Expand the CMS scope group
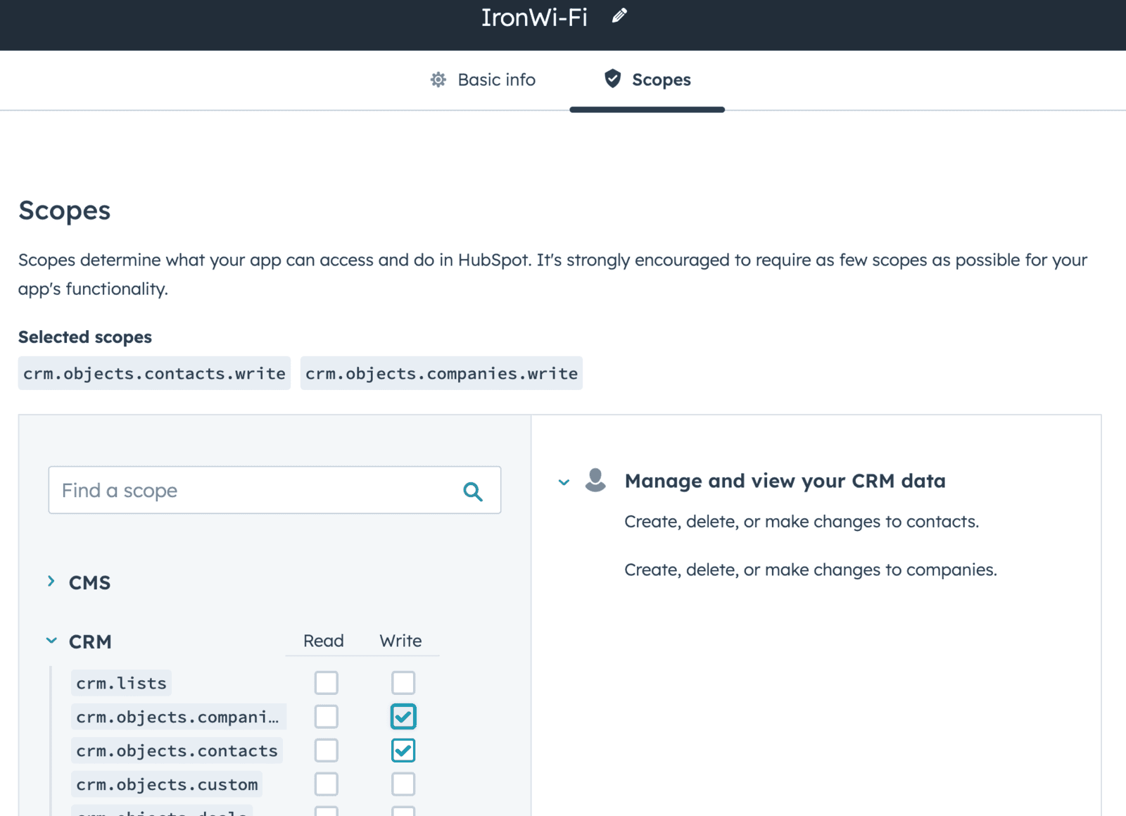The width and height of the screenshot is (1126, 816). 51,582
